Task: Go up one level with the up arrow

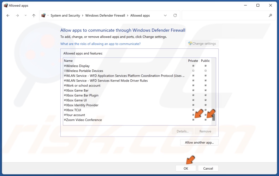Action: (34, 16)
